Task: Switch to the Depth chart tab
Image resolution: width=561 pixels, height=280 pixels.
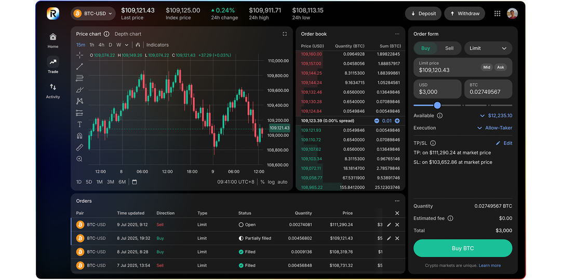Action: (128, 34)
